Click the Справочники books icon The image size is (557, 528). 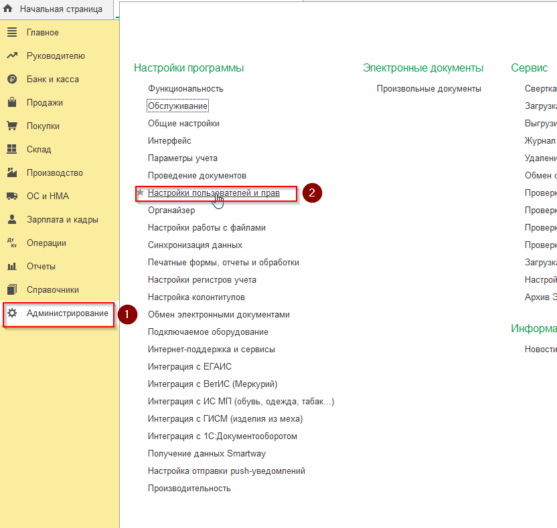click(12, 289)
